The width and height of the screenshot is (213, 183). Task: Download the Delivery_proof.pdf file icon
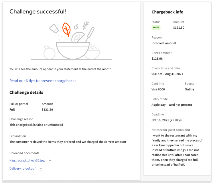click(41, 169)
